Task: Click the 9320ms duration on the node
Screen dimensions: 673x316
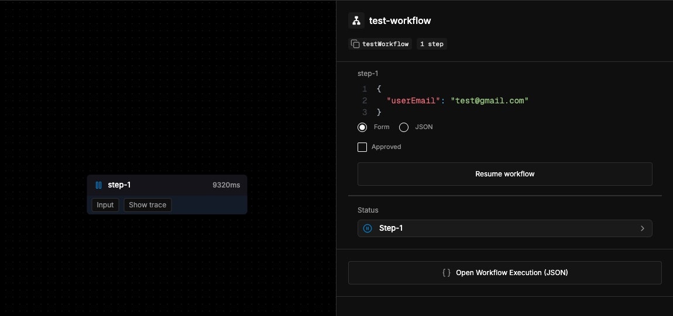Action: (x=226, y=185)
